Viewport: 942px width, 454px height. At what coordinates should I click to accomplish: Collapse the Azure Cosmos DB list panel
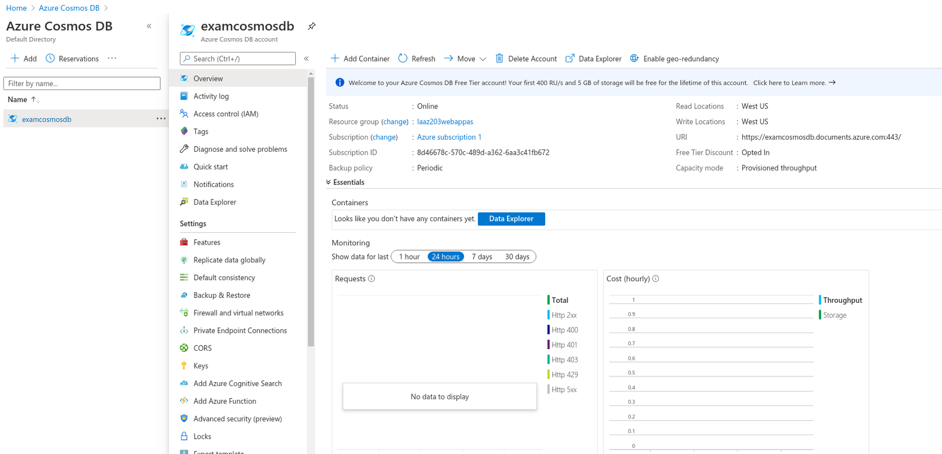click(149, 26)
